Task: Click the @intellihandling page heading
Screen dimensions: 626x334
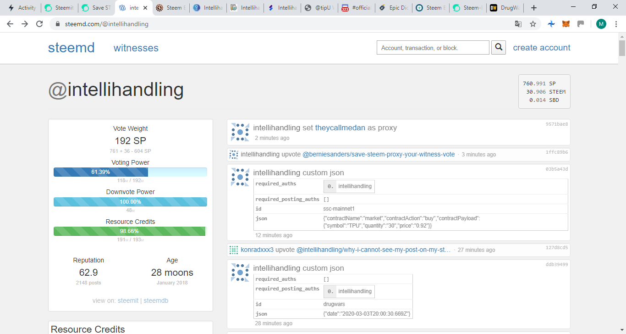Action: point(116,89)
